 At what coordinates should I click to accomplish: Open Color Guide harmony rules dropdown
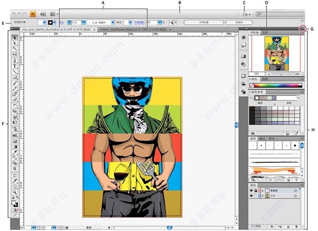298,98
